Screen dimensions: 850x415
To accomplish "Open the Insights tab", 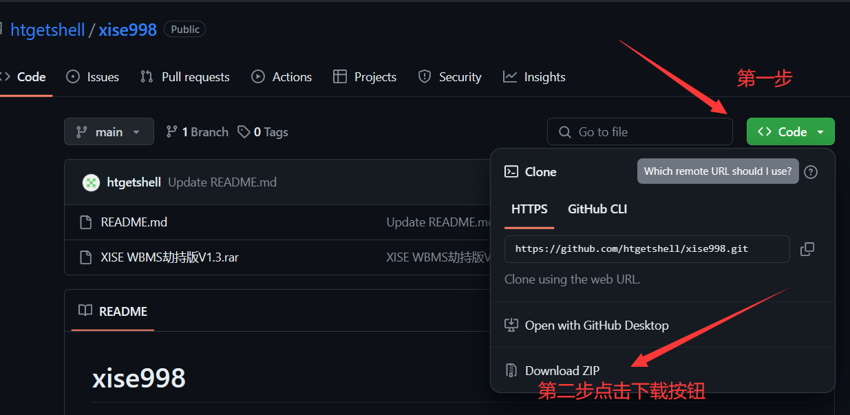I will click(x=534, y=77).
